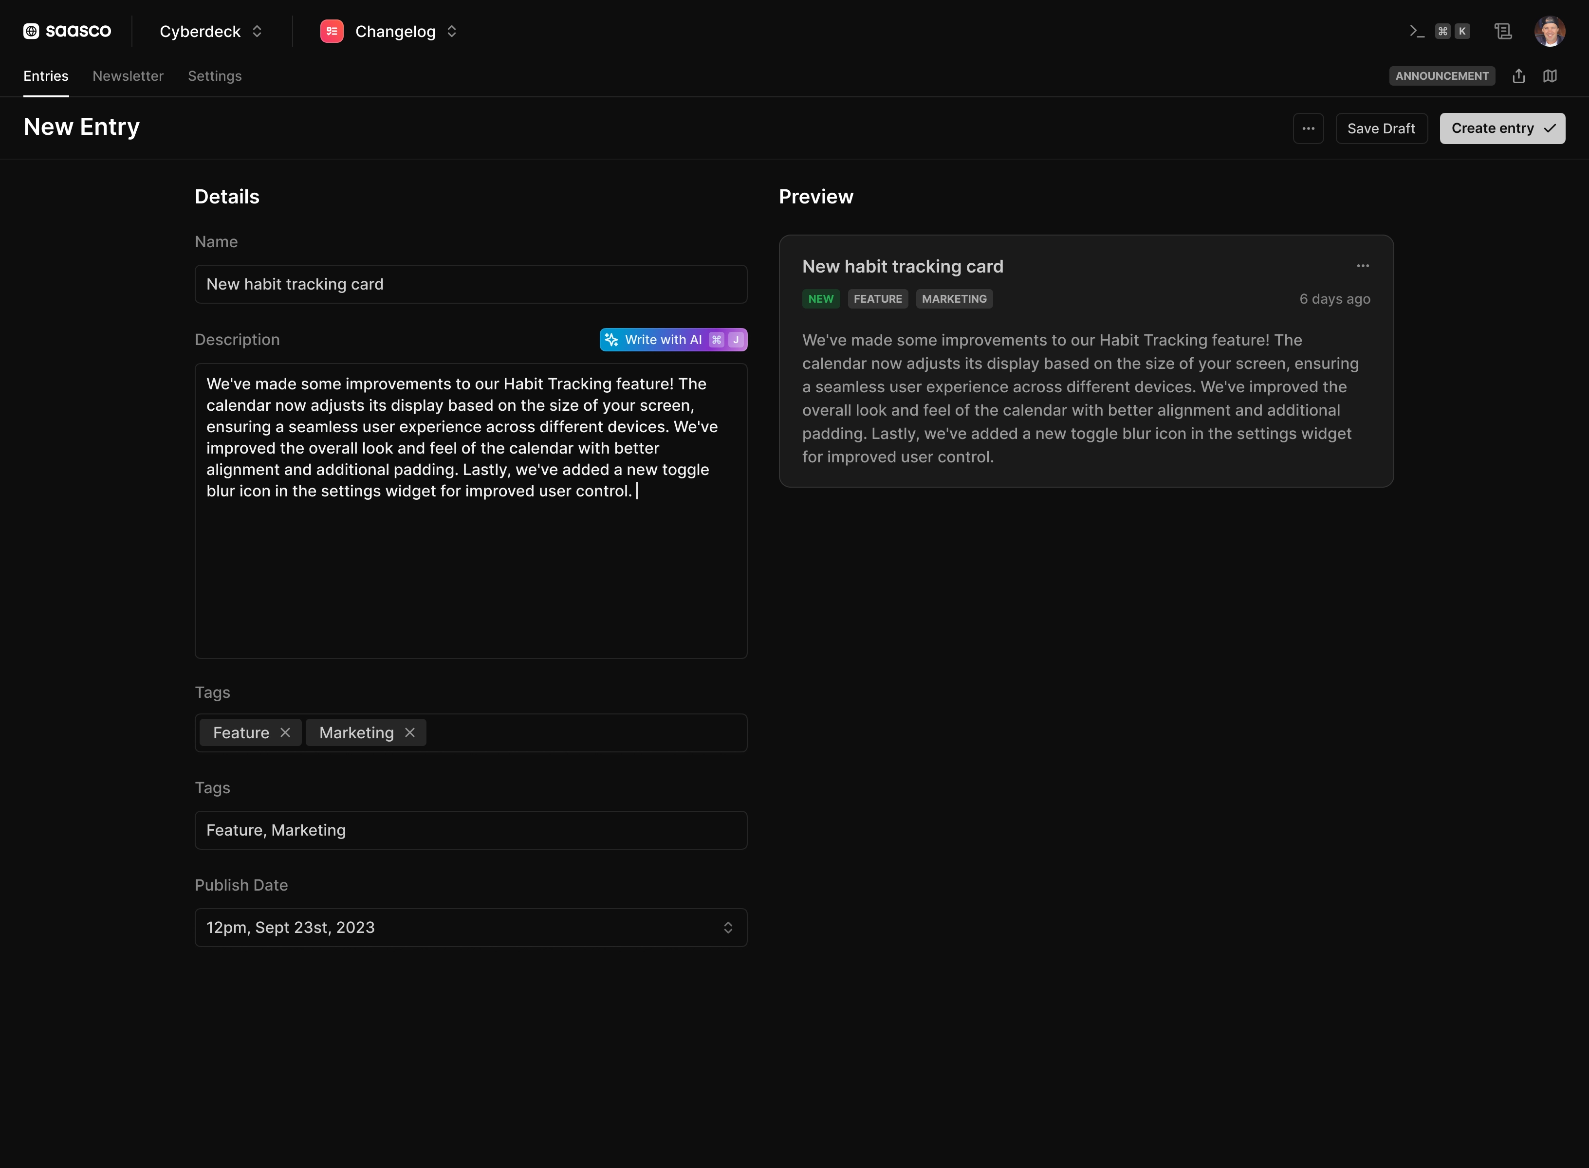This screenshot has width=1589, height=1168.
Task: Click the FEATURE badge in preview
Action: tap(878, 299)
